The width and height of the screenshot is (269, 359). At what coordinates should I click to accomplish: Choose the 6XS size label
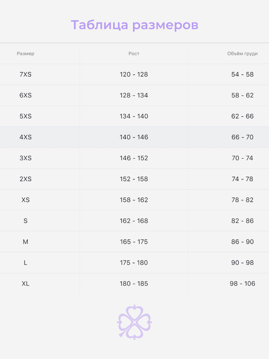coord(26,95)
